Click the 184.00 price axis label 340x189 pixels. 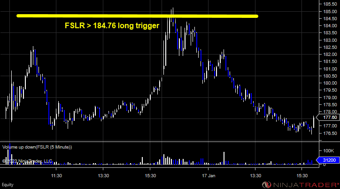(x=330, y=25)
